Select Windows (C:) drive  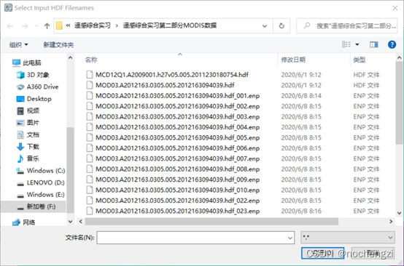tap(40, 171)
